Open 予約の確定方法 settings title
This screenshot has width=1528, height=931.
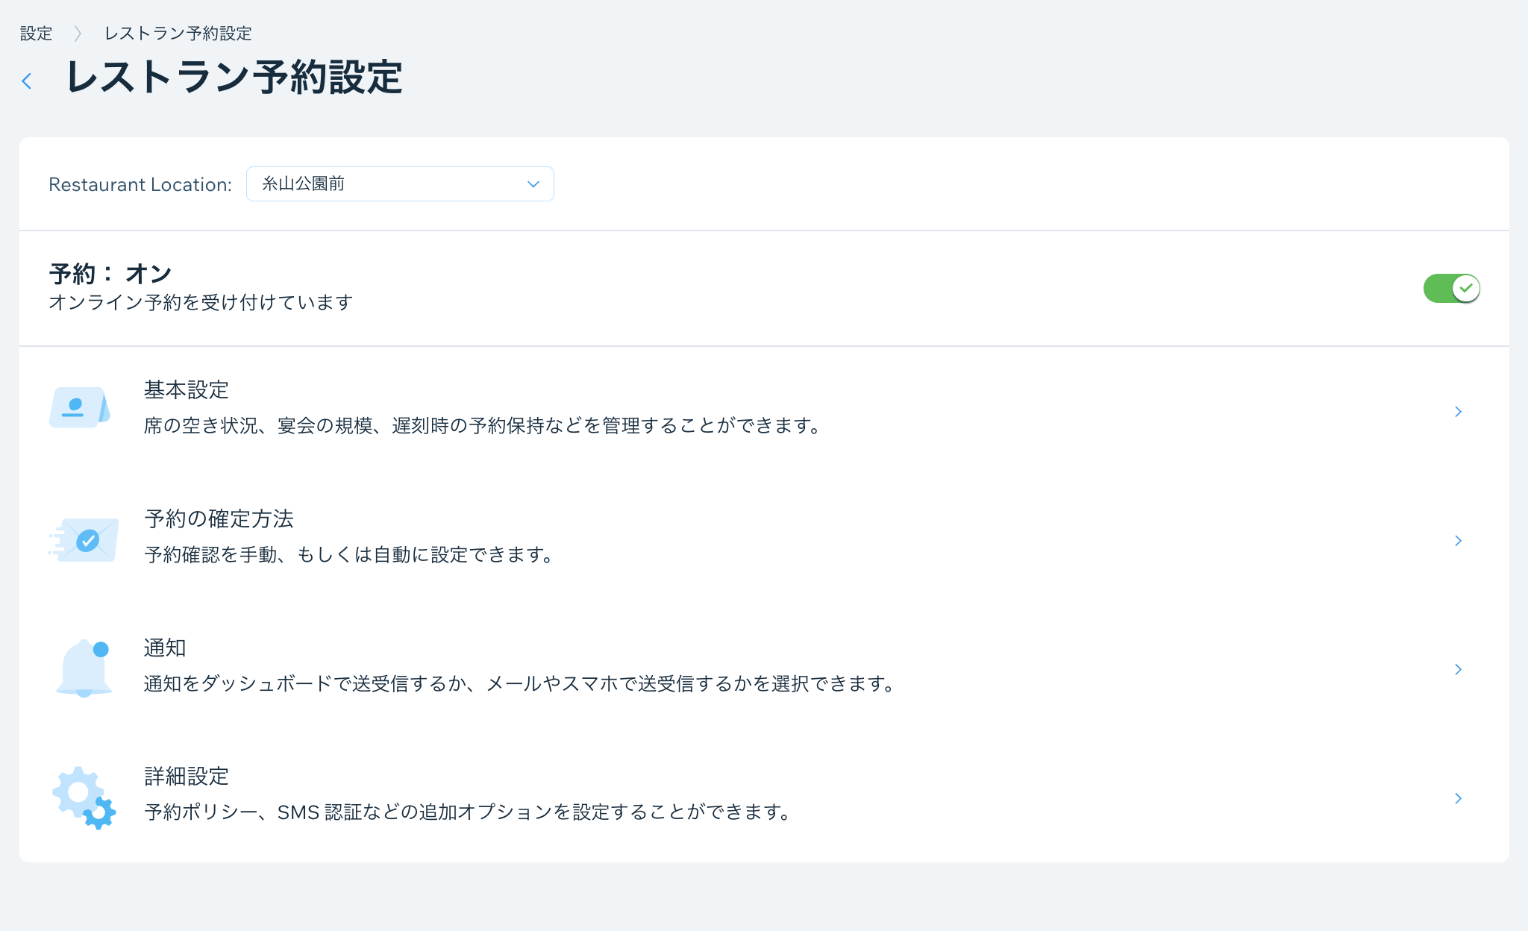point(219,518)
